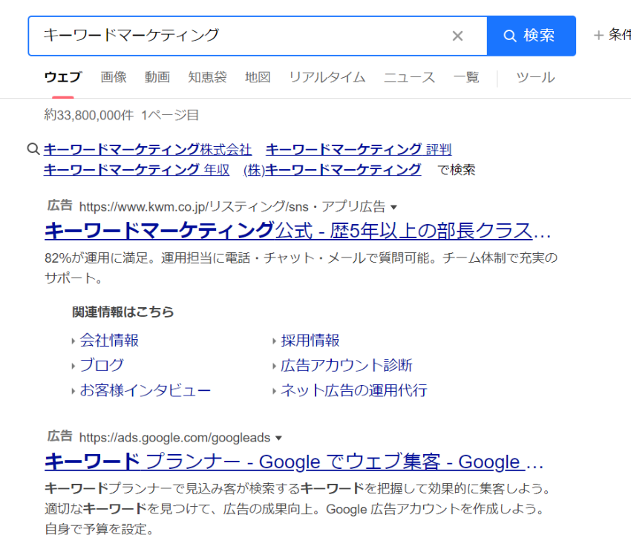The image size is (631, 535).
Task: Open the ニュース tab
Action: 409,77
